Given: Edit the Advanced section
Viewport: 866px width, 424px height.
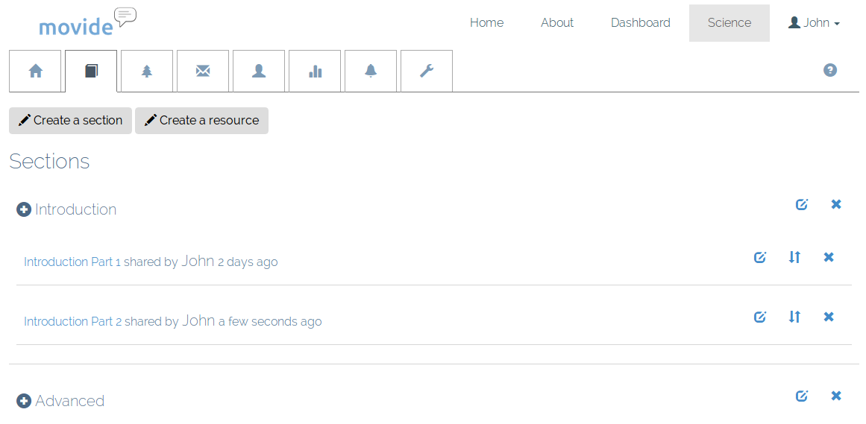Looking at the screenshot, I should (x=802, y=396).
